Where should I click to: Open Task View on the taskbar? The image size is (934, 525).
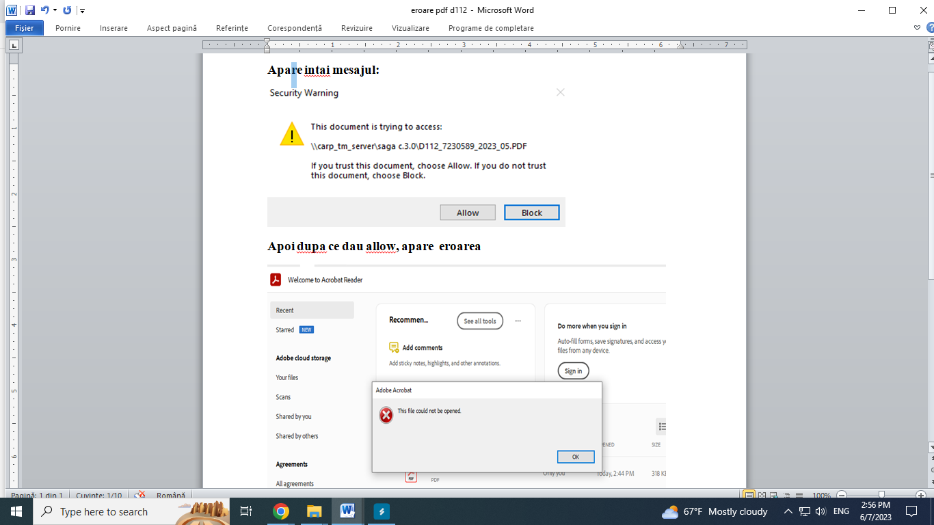click(246, 511)
